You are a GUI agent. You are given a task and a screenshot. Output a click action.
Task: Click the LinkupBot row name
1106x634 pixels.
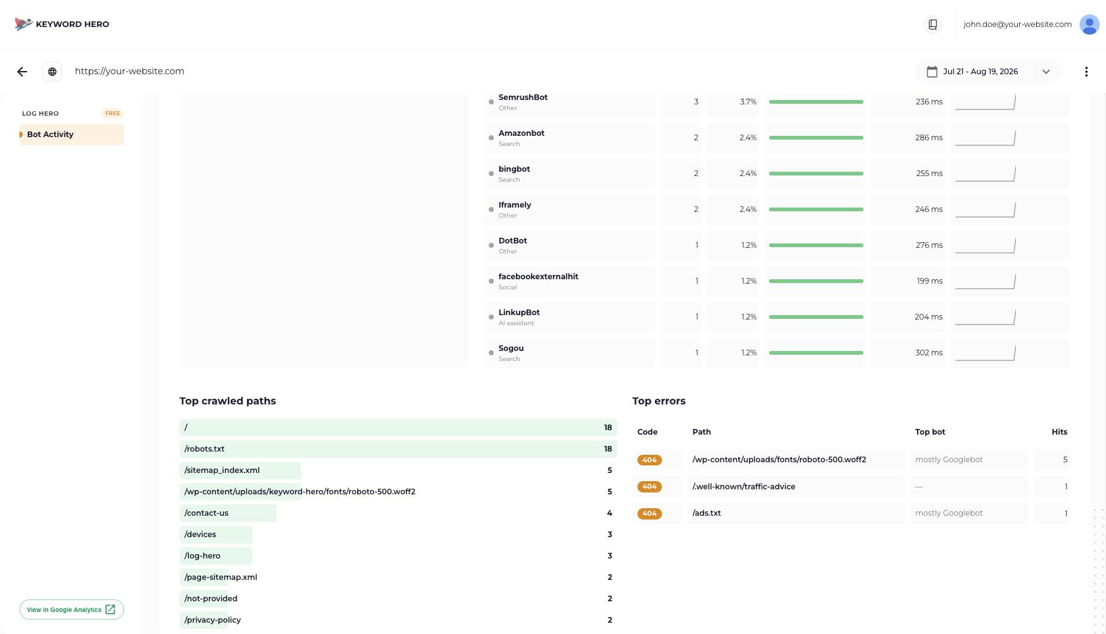pos(519,313)
